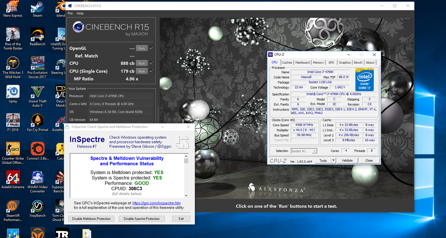Maximize the Cinebench R15.0 window

coord(395,6)
